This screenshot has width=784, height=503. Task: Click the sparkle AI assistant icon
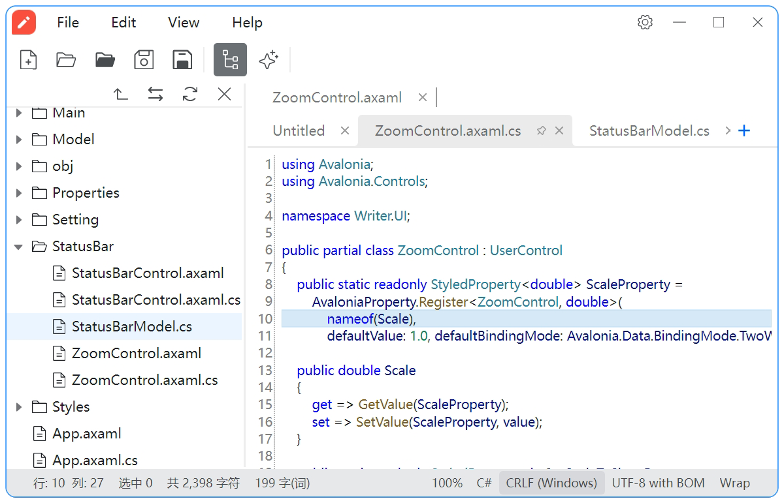(x=268, y=60)
